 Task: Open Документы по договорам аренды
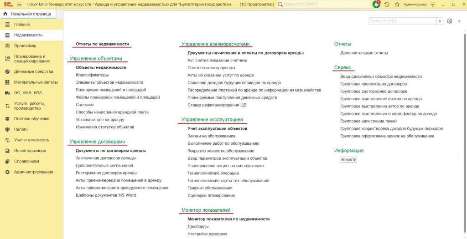111,150
